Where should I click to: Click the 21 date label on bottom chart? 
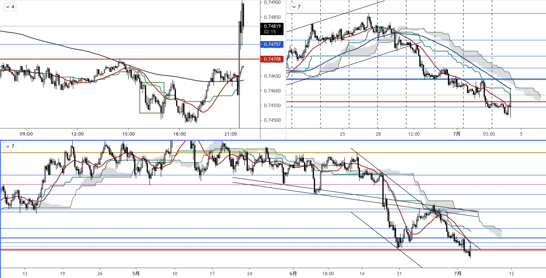coord(399,274)
